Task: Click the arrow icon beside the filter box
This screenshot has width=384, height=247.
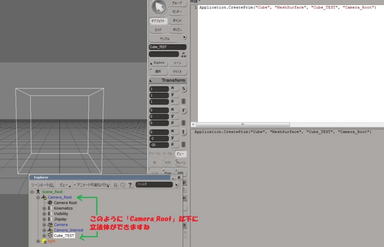Action: (177, 185)
